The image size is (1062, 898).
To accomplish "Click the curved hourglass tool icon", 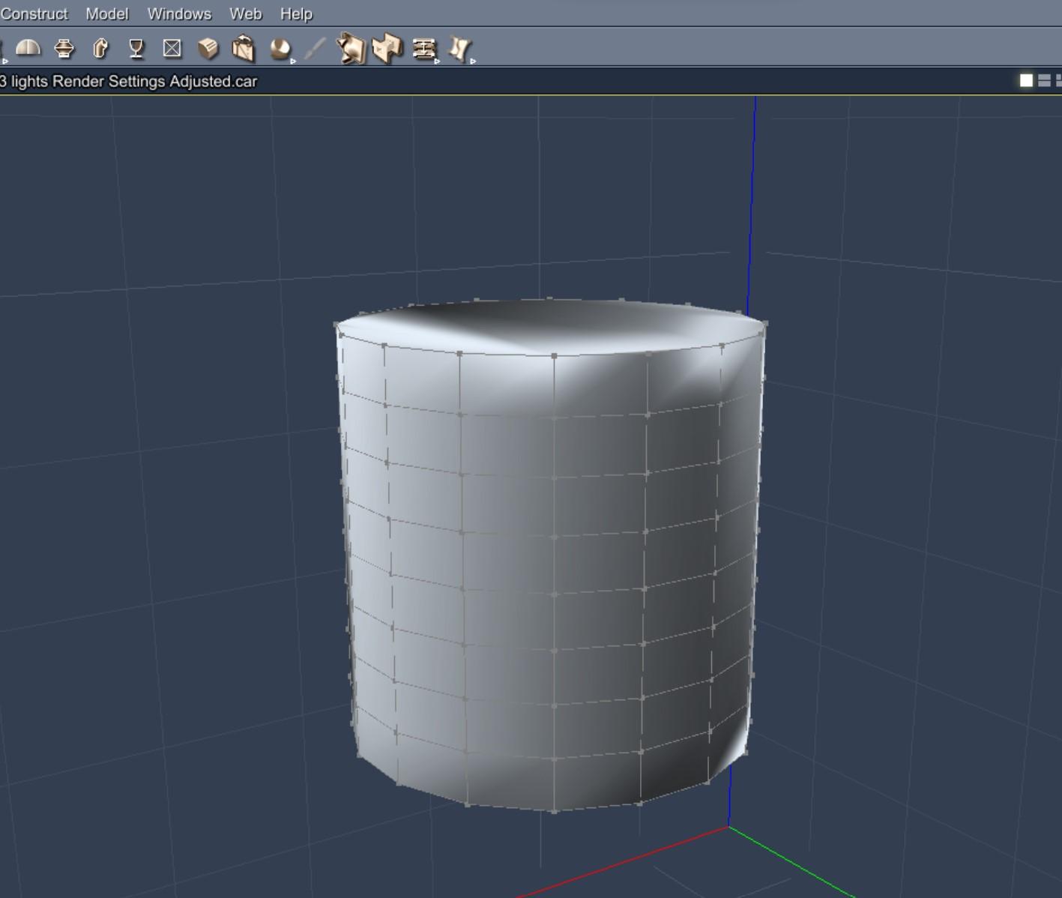I will 459,49.
